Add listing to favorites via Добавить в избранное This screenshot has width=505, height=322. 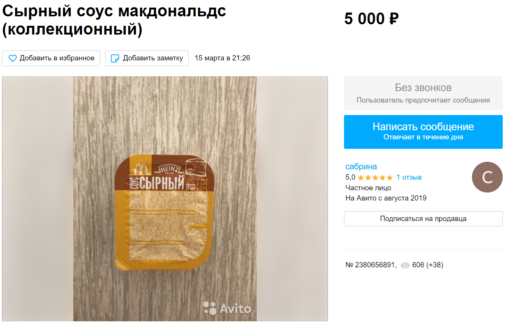coord(51,58)
